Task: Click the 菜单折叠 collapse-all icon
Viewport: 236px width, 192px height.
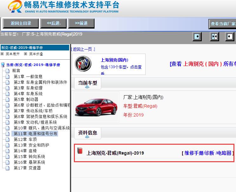Action: point(26,54)
